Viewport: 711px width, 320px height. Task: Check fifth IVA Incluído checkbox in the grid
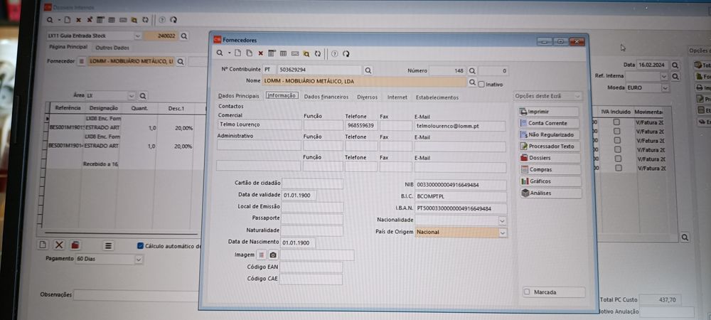616,159
